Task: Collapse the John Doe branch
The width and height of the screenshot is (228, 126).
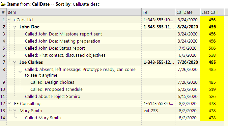Action: (15, 27)
